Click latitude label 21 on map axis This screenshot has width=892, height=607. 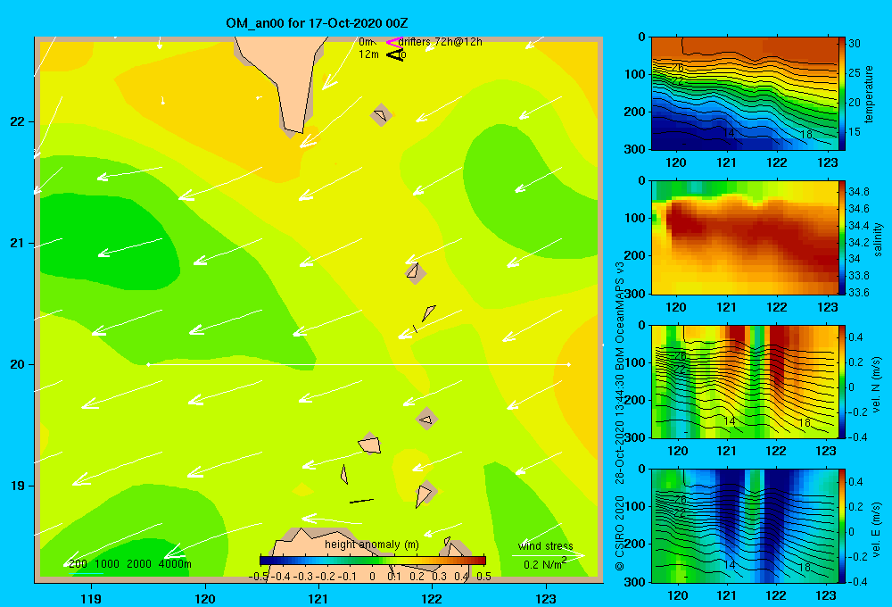(x=18, y=243)
